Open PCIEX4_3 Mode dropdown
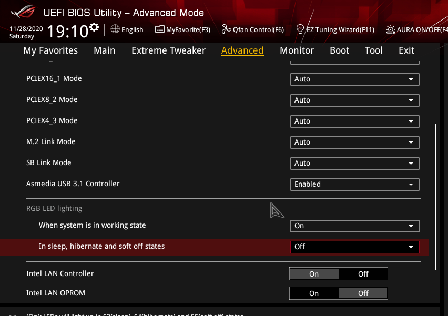The height and width of the screenshot is (316, 448). point(354,121)
